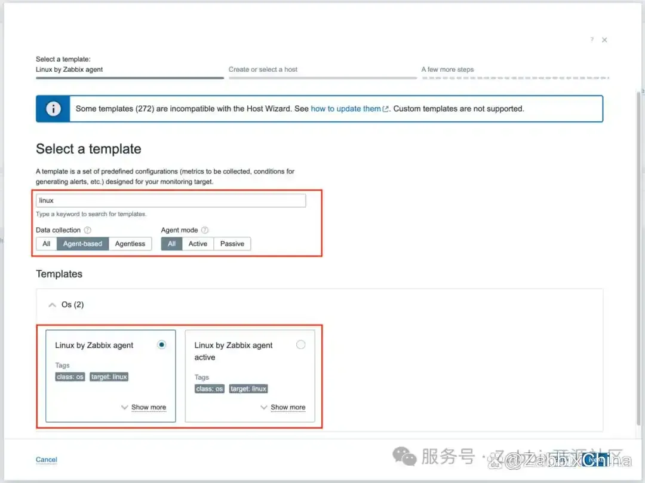Cancel the Host Wizard
This screenshot has height=483, width=645.
47,460
